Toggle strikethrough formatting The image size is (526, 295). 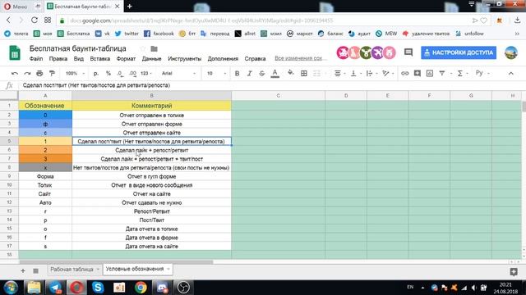click(x=262, y=73)
